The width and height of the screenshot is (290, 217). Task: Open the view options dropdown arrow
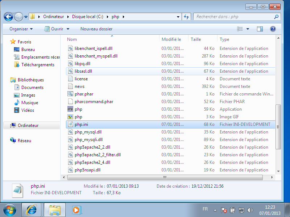point(248,29)
